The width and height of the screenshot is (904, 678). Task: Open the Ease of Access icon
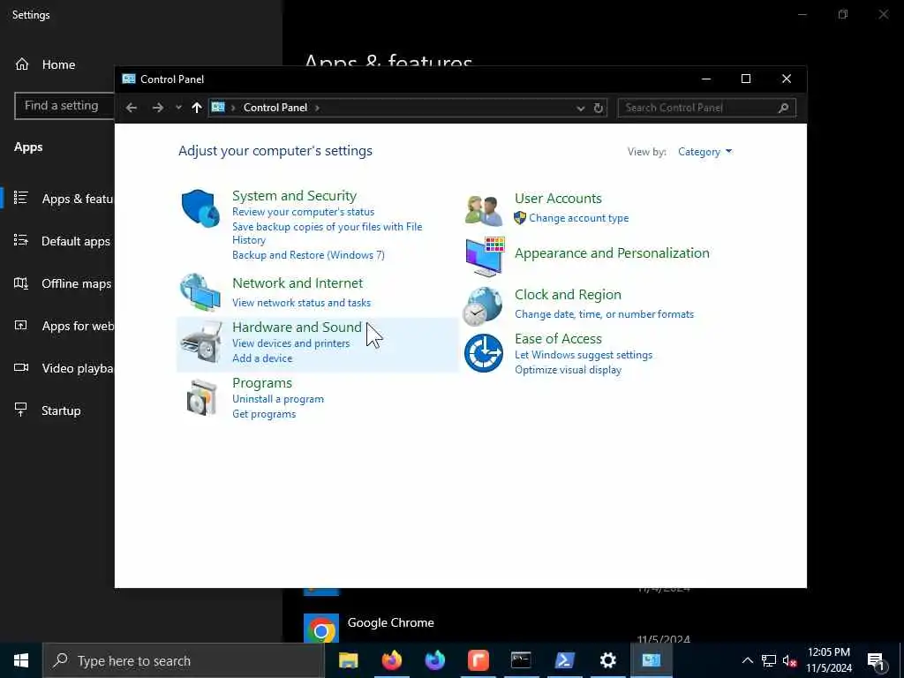pyautogui.click(x=483, y=353)
